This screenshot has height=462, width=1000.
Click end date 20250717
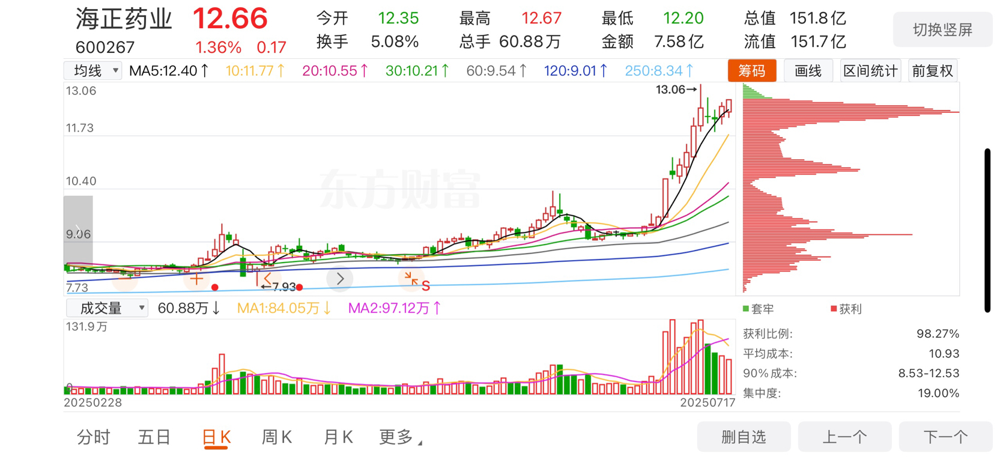click(708, 403)
